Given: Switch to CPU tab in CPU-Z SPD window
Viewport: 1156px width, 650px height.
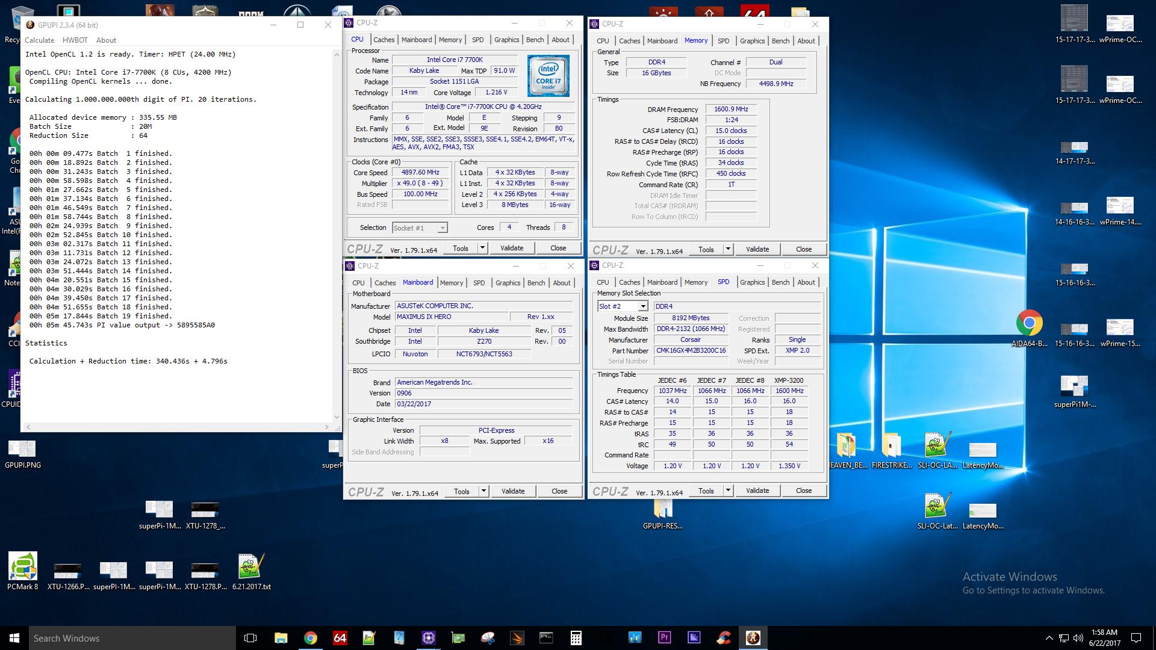Looking at the screenshot, I should pos(603,282).
